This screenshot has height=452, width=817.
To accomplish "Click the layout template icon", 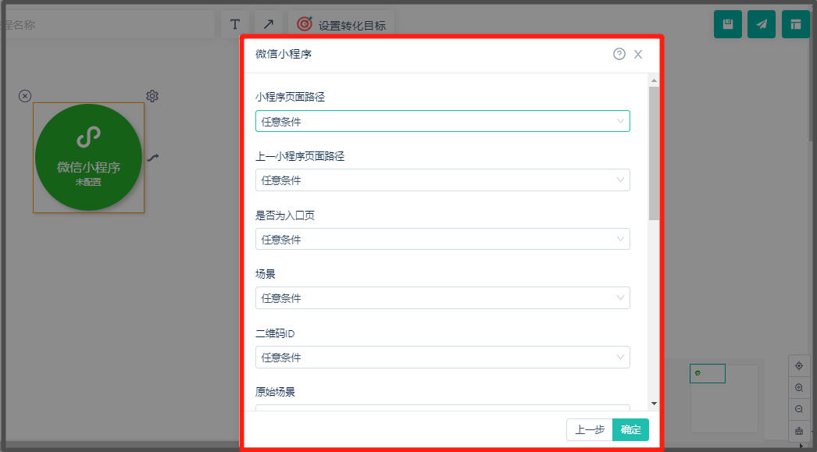I will click(795, 24).
